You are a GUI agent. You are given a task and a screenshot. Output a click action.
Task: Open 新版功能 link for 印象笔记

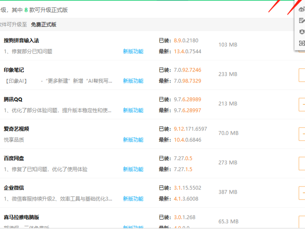click(133, 81)
